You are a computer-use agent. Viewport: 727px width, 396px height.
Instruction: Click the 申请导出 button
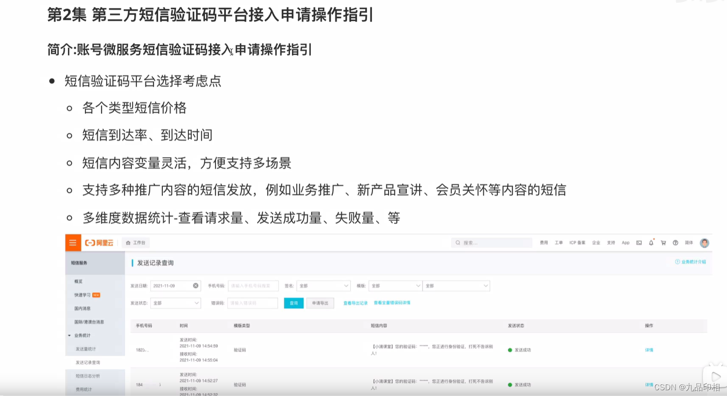[x=320, y=303]
